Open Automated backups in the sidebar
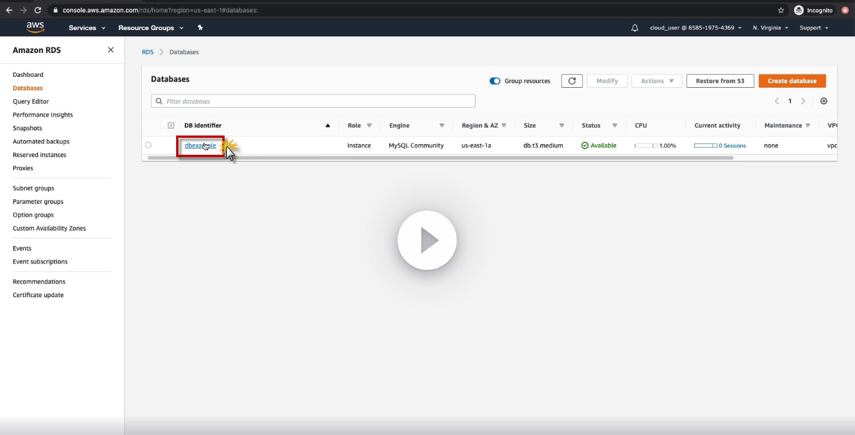Image resolution: width=855 pixels, height=435 pixels. [41, 141]
